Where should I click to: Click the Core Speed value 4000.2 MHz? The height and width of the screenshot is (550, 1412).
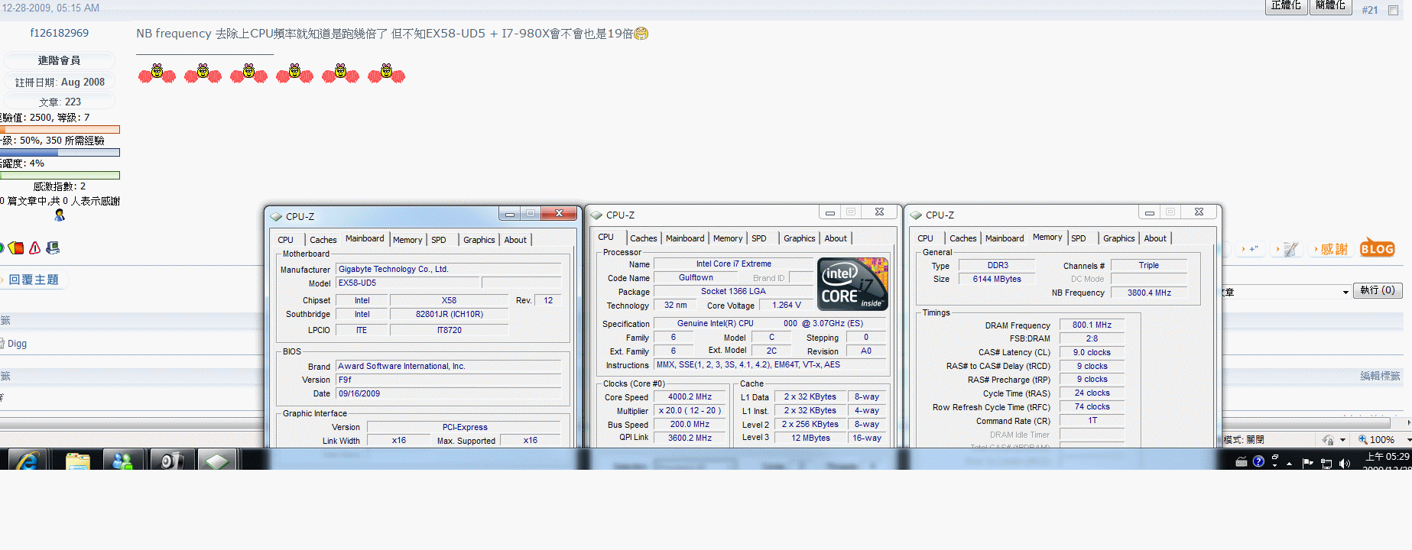pos(690,397)
